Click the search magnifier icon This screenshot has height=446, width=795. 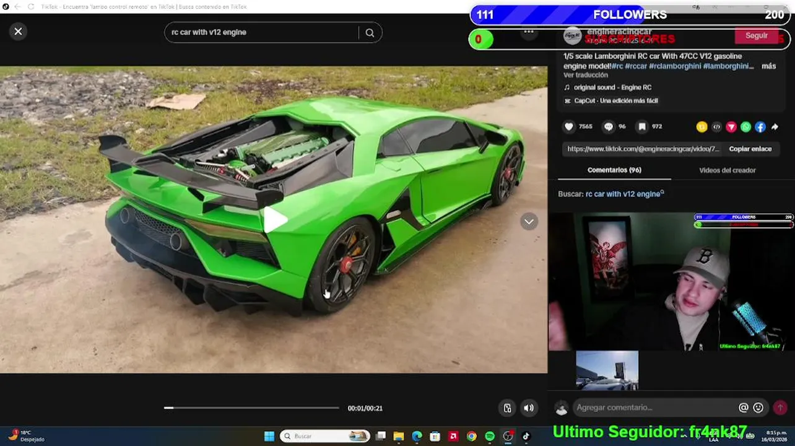click(370, 33)
